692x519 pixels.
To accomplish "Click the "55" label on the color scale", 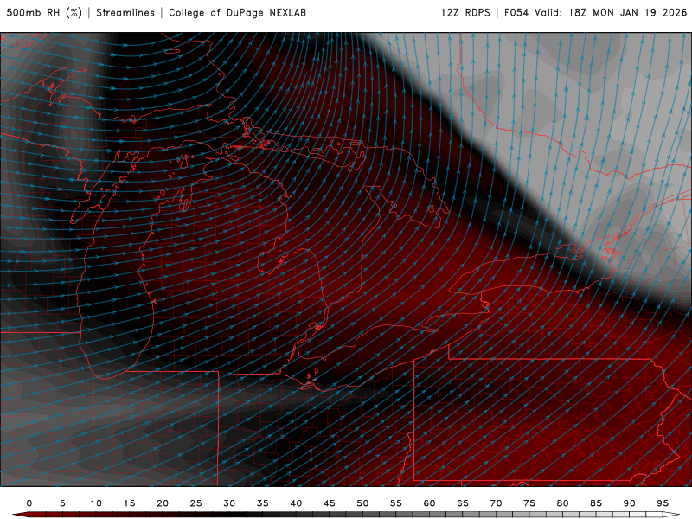I will click(396, 503).
